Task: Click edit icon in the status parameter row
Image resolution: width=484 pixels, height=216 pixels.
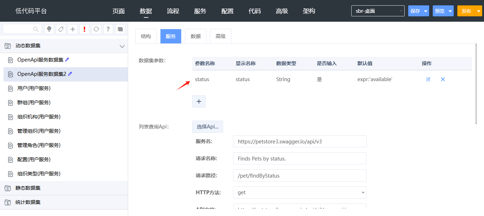Action: coord(428,79)
